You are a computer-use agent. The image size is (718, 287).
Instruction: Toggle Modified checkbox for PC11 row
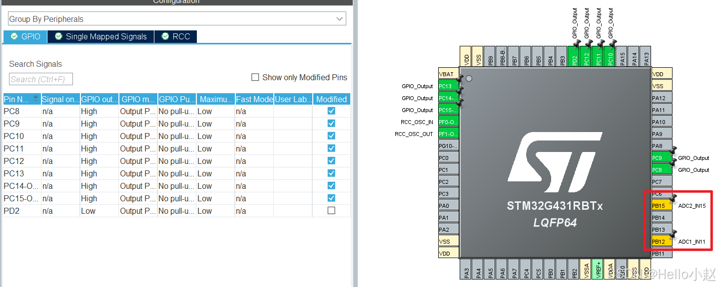tap(331, 148)
